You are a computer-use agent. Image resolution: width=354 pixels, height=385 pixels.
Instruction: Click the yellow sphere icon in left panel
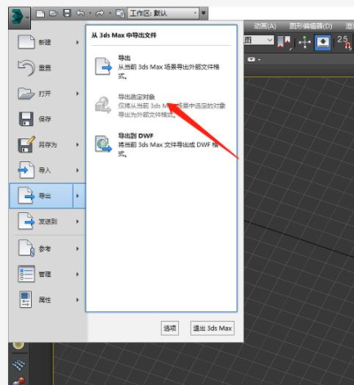point(19,346)
